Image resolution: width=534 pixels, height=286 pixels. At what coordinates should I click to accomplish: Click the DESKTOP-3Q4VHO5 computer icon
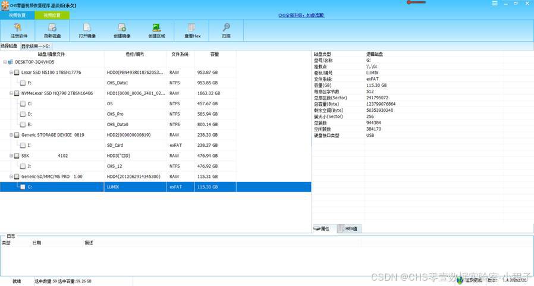pyautogui.click(x=11, y=62)
